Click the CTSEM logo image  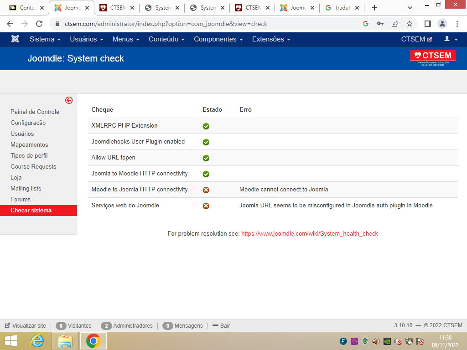click(432, 58)
